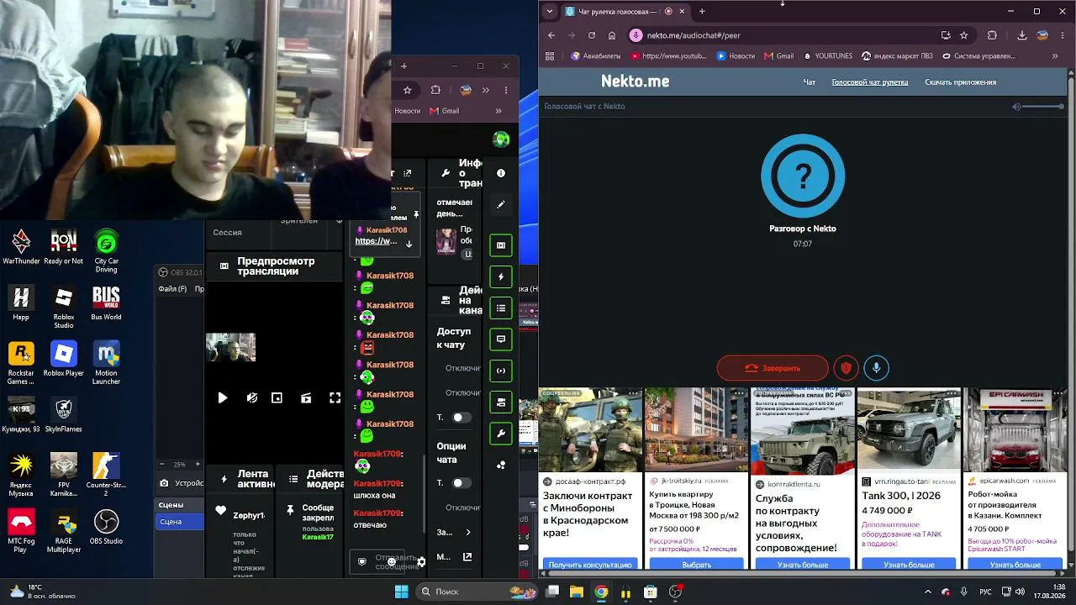Screen dimensions: 1076x605
Task: Open the tab search dropdown arrow
Action: pyautogui.click(x=550, y=12)
